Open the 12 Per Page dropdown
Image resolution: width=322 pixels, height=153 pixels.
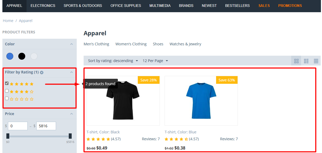155,61
